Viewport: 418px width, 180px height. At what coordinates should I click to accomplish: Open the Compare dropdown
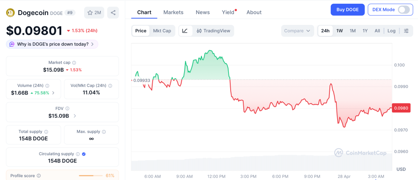pos(298,31)
